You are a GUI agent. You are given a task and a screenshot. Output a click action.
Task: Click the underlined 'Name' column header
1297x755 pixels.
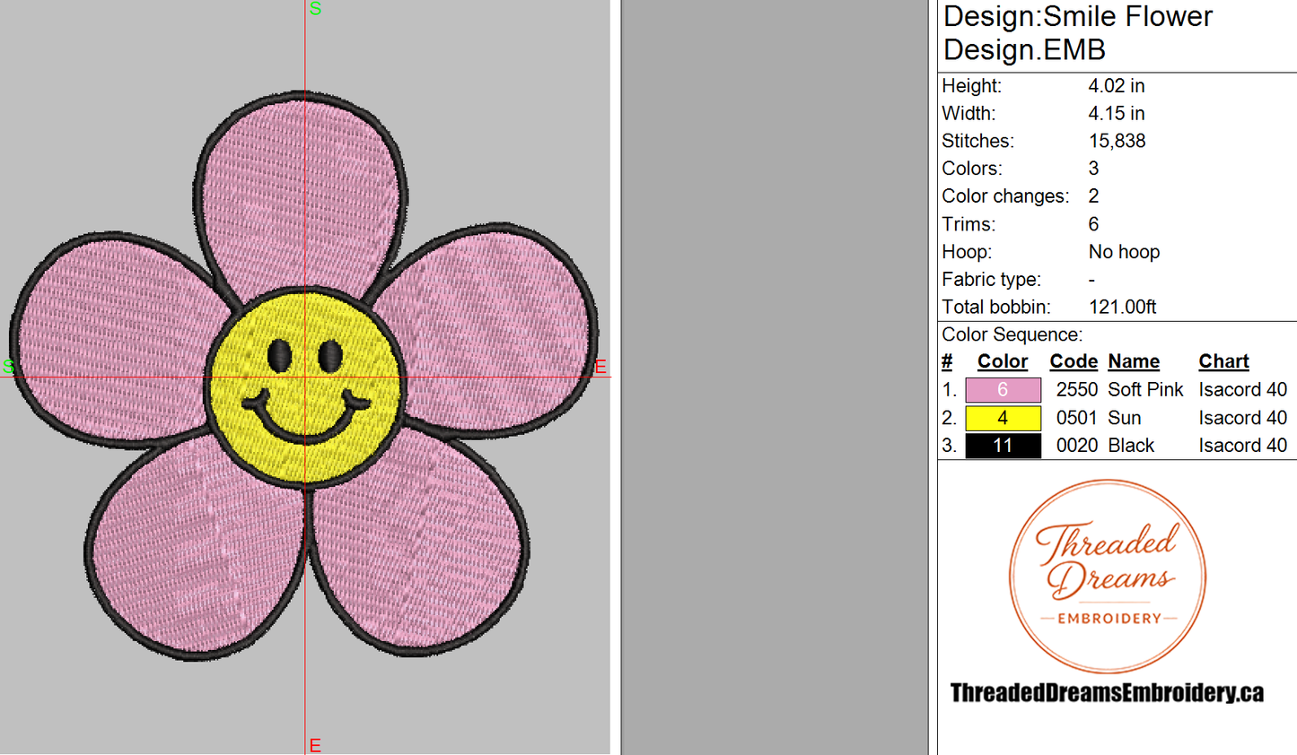pyautogui.click(x=1134, y=361)
